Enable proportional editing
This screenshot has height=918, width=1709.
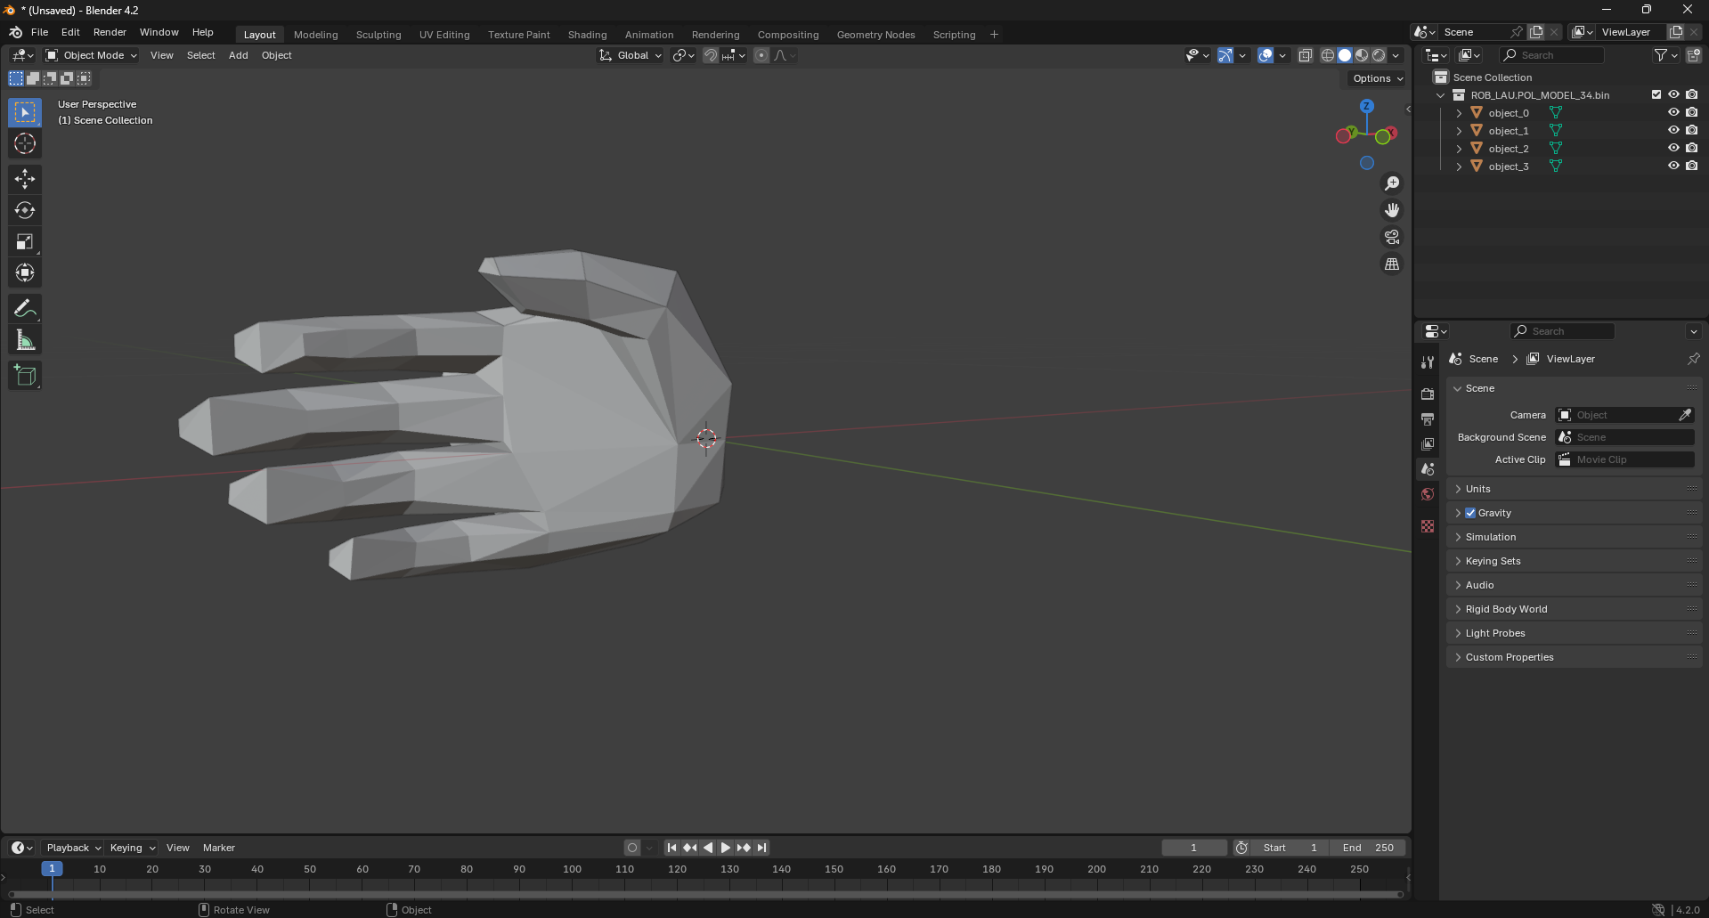point(761,55)
